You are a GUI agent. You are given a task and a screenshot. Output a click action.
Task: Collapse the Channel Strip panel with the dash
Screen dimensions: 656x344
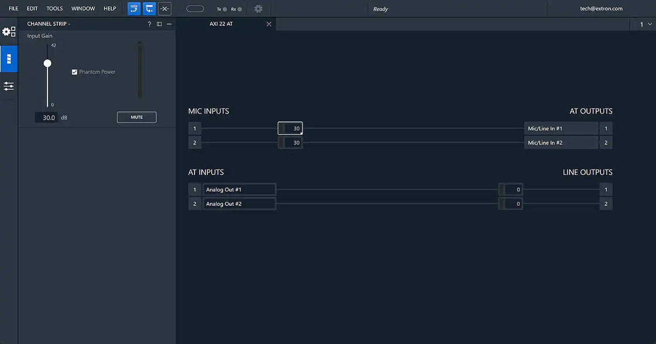169,24
